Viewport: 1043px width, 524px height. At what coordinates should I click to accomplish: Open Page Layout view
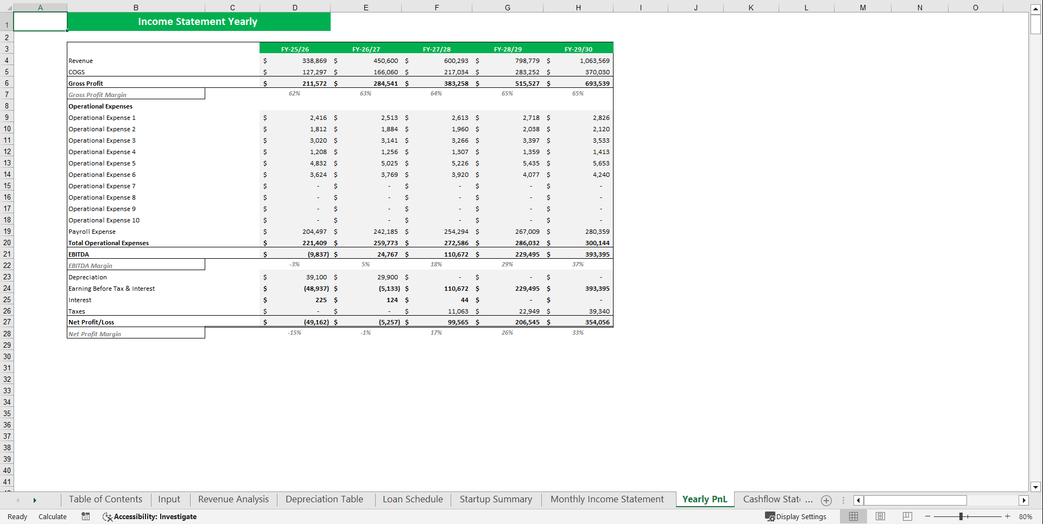pyautogui.click(x=880, y=516)
